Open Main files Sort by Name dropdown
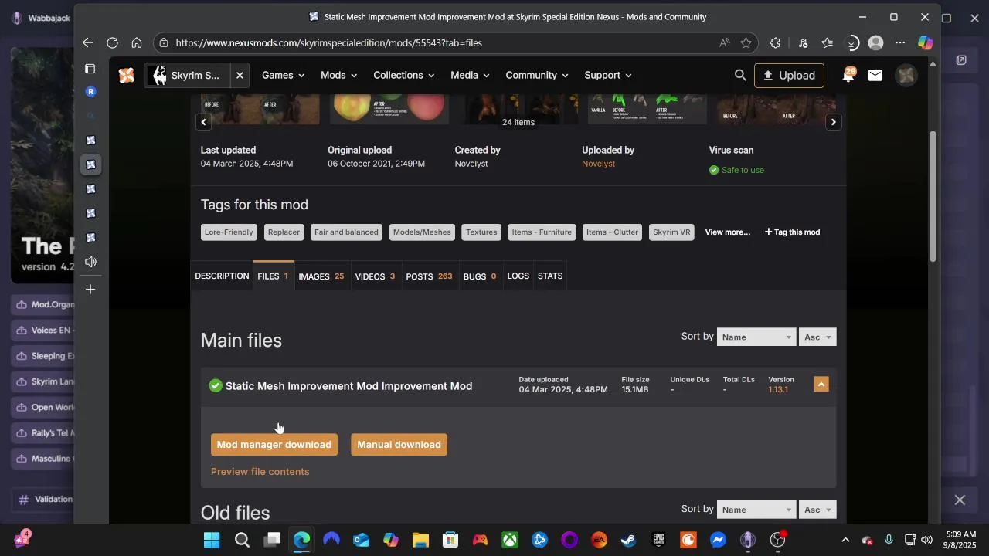The height and width of the screenshot is (556, 989). pyautogui.click(x=756, y=337)
